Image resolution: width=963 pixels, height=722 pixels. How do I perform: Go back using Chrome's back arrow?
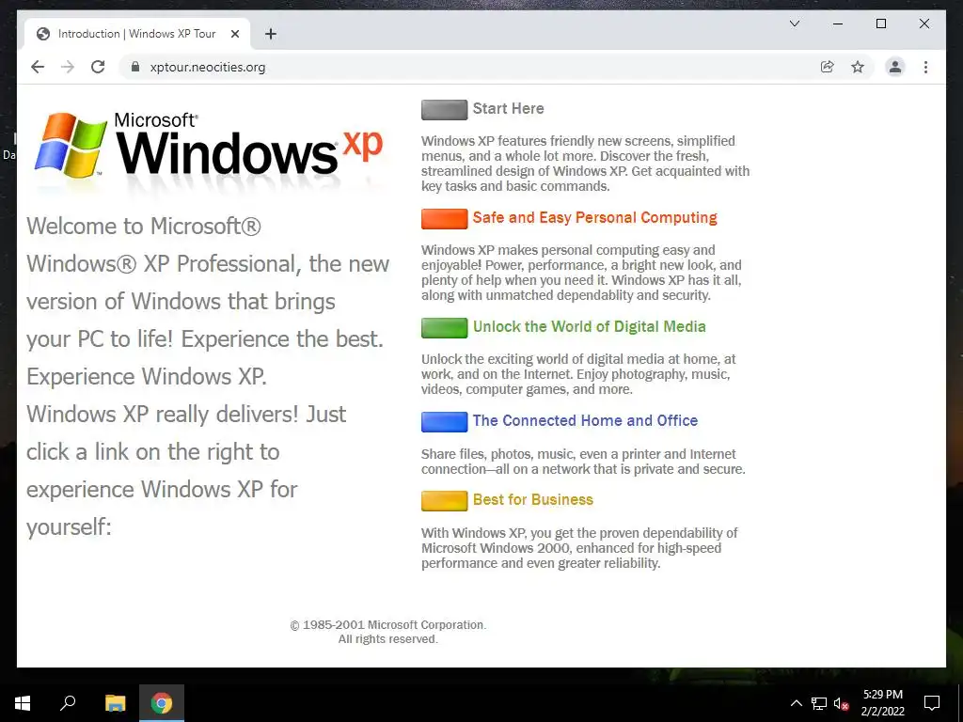point(38,67)
